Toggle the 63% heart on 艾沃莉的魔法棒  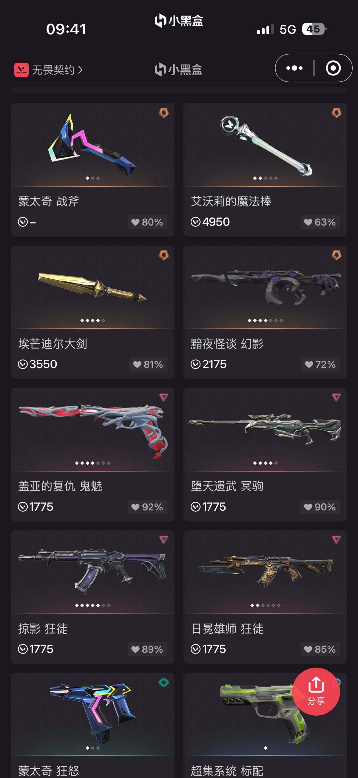(320, 222)
